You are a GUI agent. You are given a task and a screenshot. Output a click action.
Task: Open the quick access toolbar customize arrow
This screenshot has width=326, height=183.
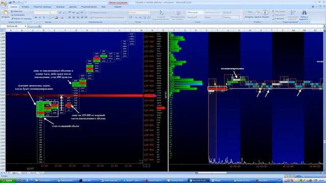pyautogui.click(x=26, y=2)
